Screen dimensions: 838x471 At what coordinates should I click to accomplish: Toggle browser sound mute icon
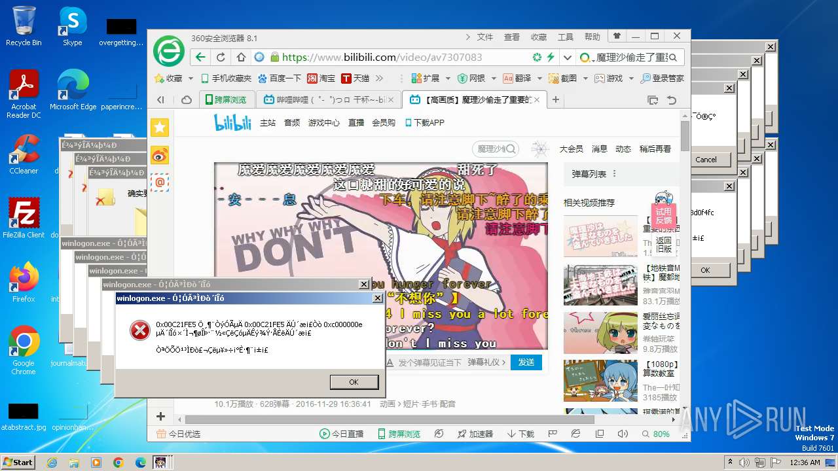pos(623,434)
